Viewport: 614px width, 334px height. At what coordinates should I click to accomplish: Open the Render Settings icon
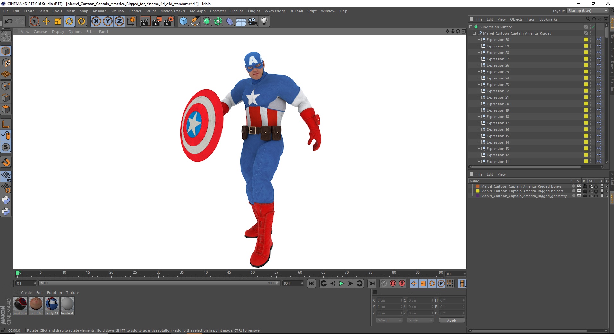click(169, 21)
